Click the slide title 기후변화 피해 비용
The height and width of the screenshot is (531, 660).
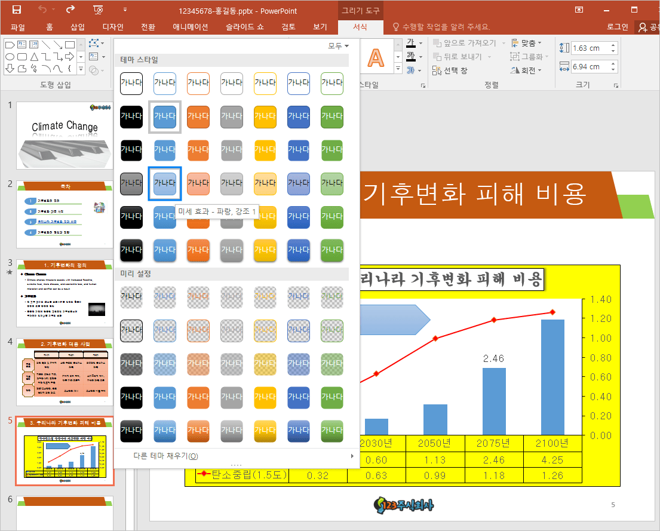(x=474, y=194)
